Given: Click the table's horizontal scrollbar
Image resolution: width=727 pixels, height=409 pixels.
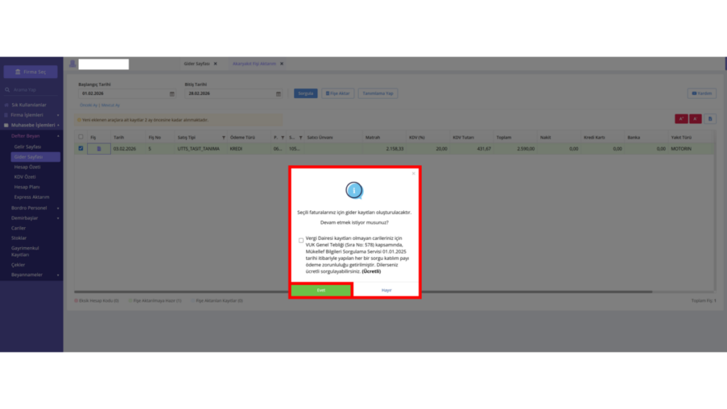Looking at the screenshot, I should pyautogui.click(x=363, y=292).
